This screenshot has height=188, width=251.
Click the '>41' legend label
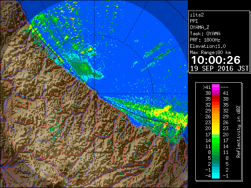click(x=207, y=87)
